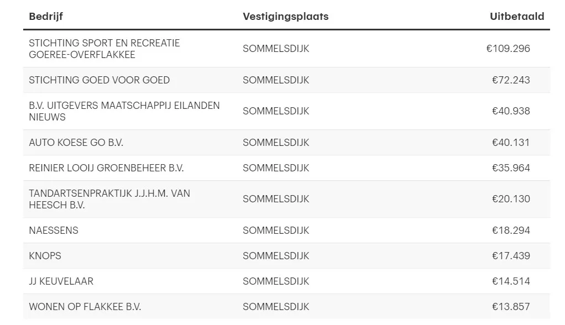
Task: Click the Naessens company name
Action: [x=53, y=230]
